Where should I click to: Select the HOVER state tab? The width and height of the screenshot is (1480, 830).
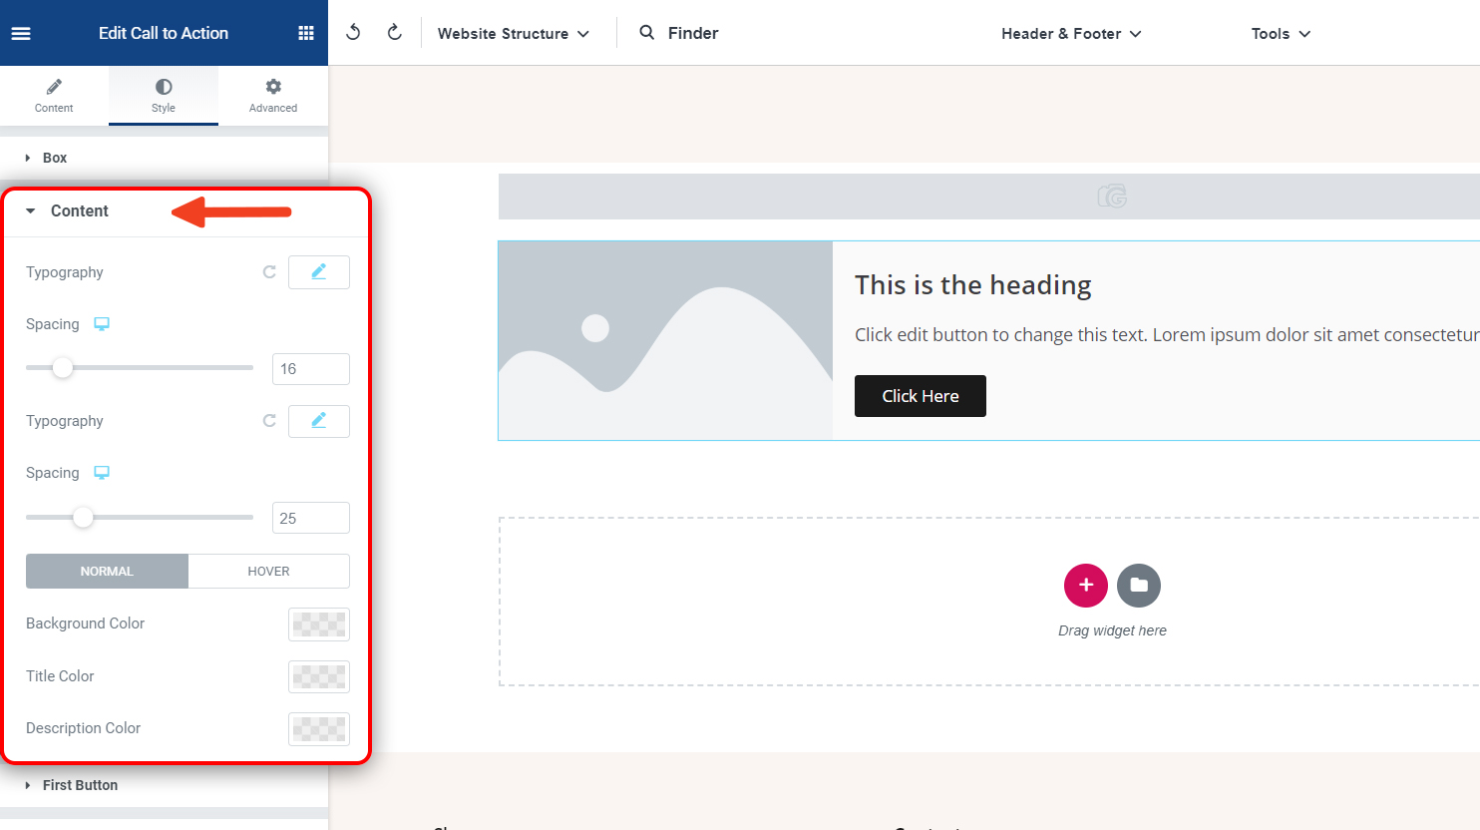point(268,571)
